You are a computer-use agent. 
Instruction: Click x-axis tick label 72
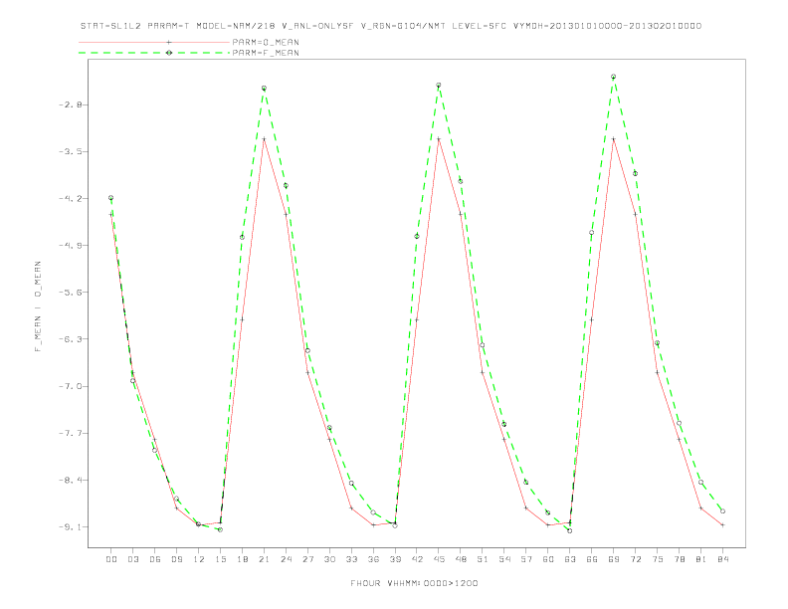pyautogui.click(x=635, y=559)
